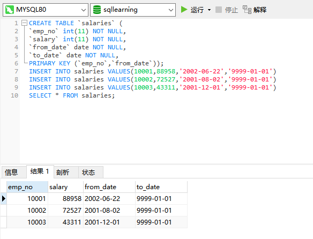Click the gray Stop square icon
This screenshot has height=239, width=313.
(219, 10)
